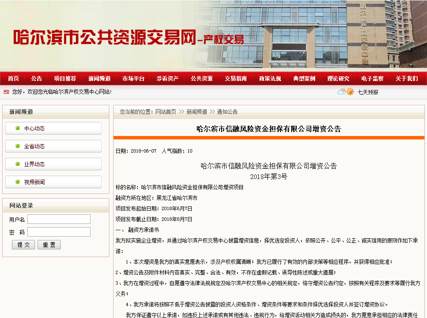
Task: Open 涉诉资产 navigation item
Action: pos(167,78)
